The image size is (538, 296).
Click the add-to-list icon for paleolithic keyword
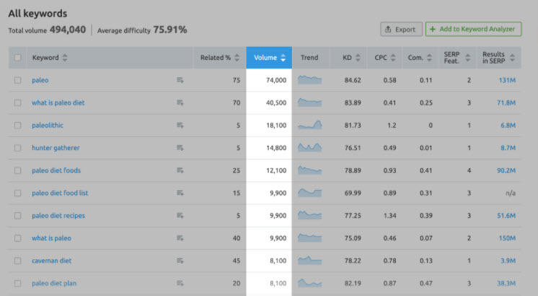pyautogui.click(x=180, y=126)
